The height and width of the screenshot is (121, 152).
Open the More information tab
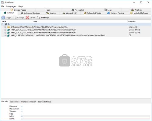(29, 102)
